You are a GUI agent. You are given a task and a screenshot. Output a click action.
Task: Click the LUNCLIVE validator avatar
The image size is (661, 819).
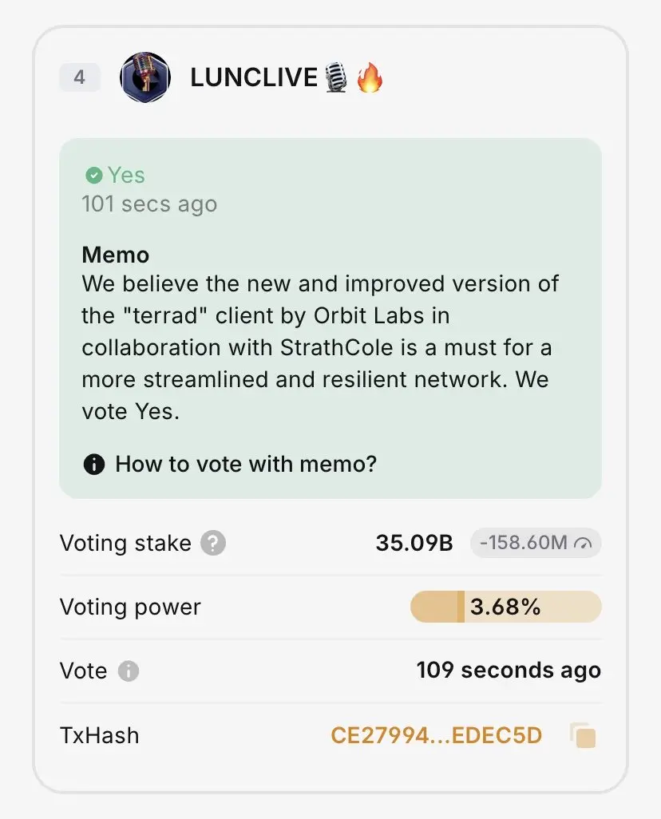(x=144, y=77)
